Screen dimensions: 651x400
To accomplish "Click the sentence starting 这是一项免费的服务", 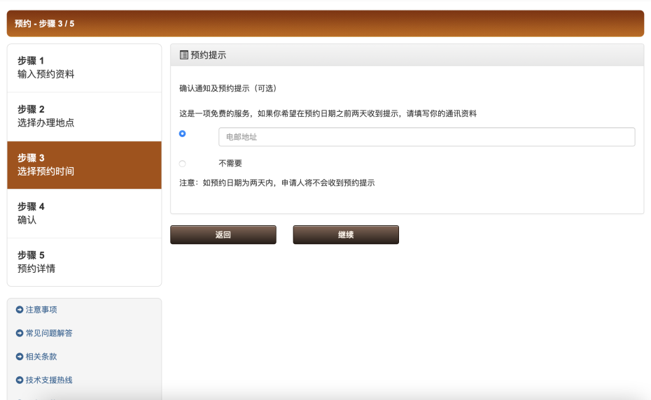I will click(328, 114).
